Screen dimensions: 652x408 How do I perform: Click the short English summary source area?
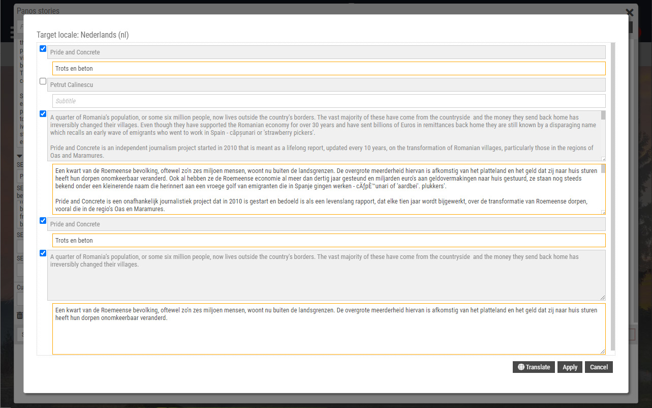click(326, 275)
